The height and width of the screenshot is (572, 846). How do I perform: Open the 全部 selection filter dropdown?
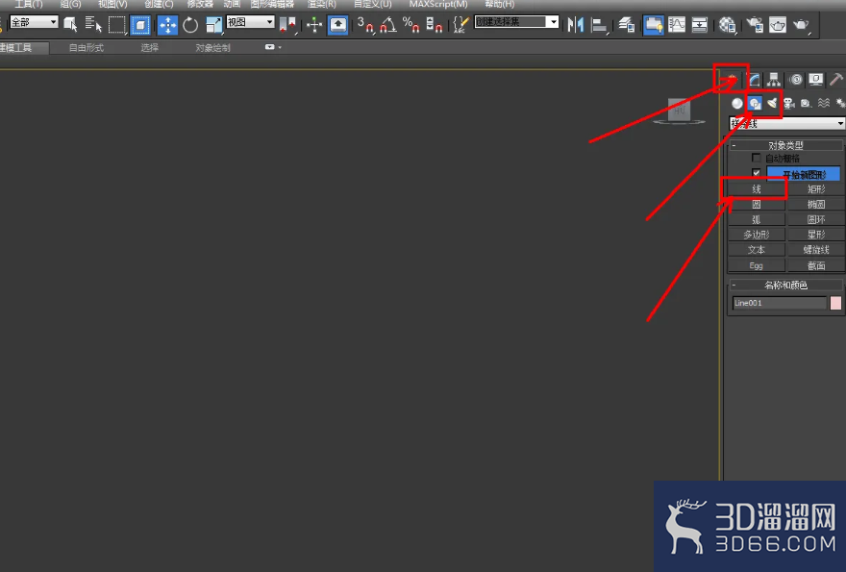click(34, 22)
